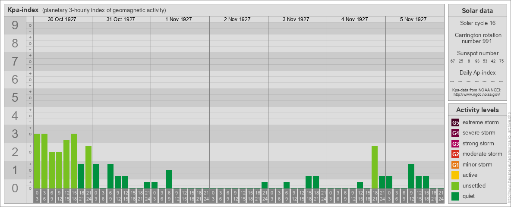
Task: Open the ngdc.noaa.gov data source link
Action: (x=477, y=94)
